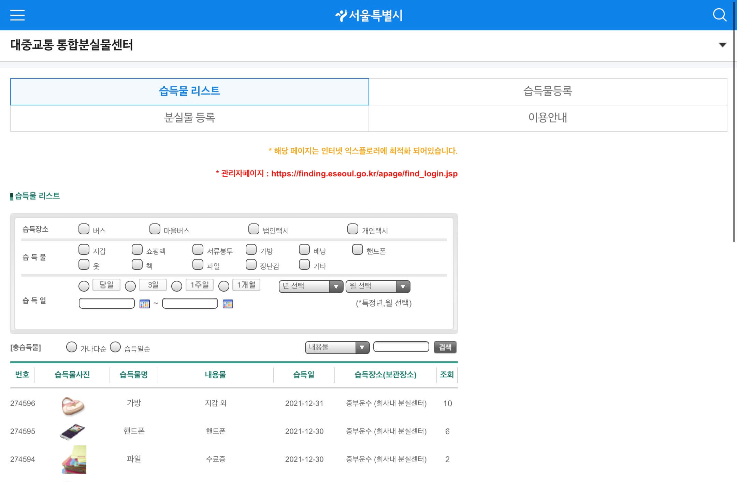
Task: Click the search magnifier icon
Action: (x=719, y=15)
